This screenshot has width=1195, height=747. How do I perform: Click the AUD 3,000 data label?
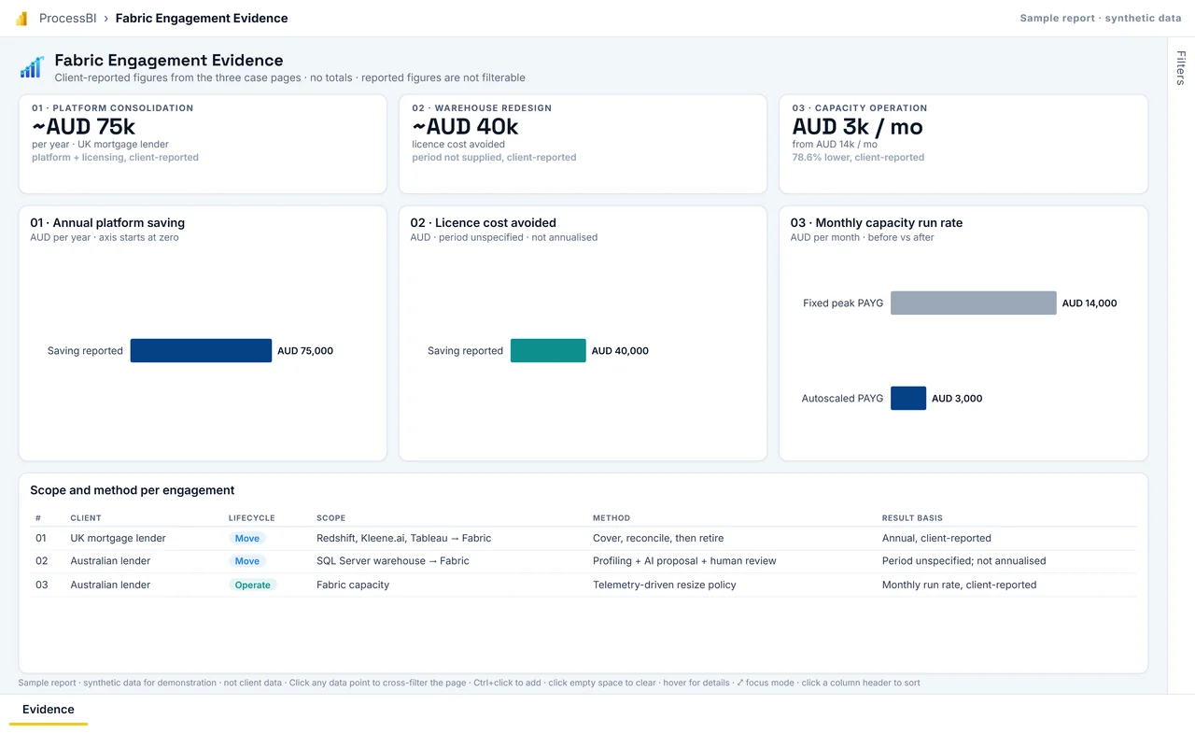(957, 399)
